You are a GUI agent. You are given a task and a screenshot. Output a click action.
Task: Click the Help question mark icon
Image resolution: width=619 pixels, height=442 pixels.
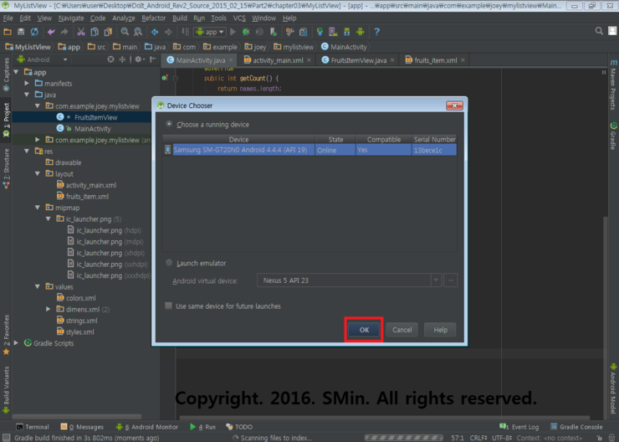point(376,32)
